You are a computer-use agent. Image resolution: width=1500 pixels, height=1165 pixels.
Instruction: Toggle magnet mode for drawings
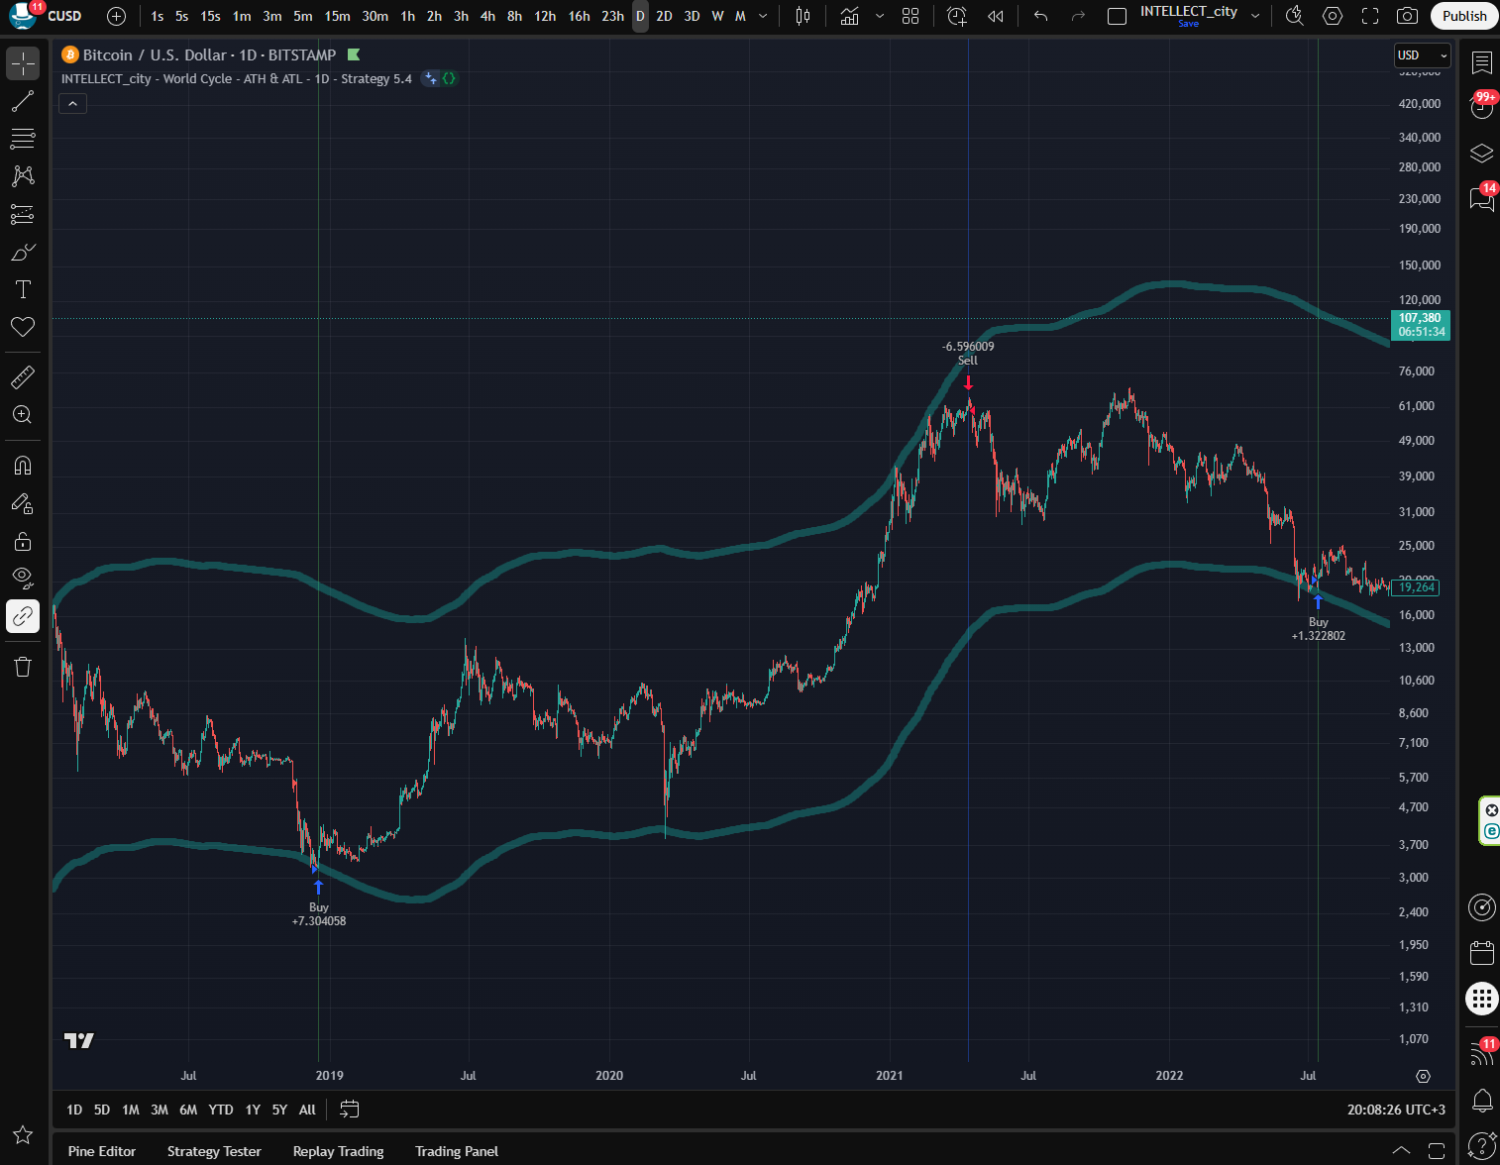23,466
